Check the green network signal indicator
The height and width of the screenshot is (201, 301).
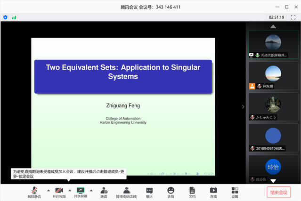[14, 17]
